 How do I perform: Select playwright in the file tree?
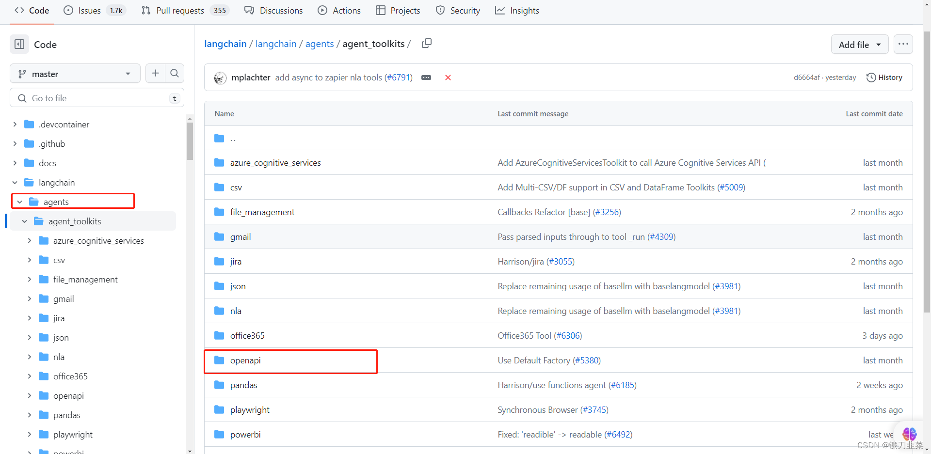[73, 434]
